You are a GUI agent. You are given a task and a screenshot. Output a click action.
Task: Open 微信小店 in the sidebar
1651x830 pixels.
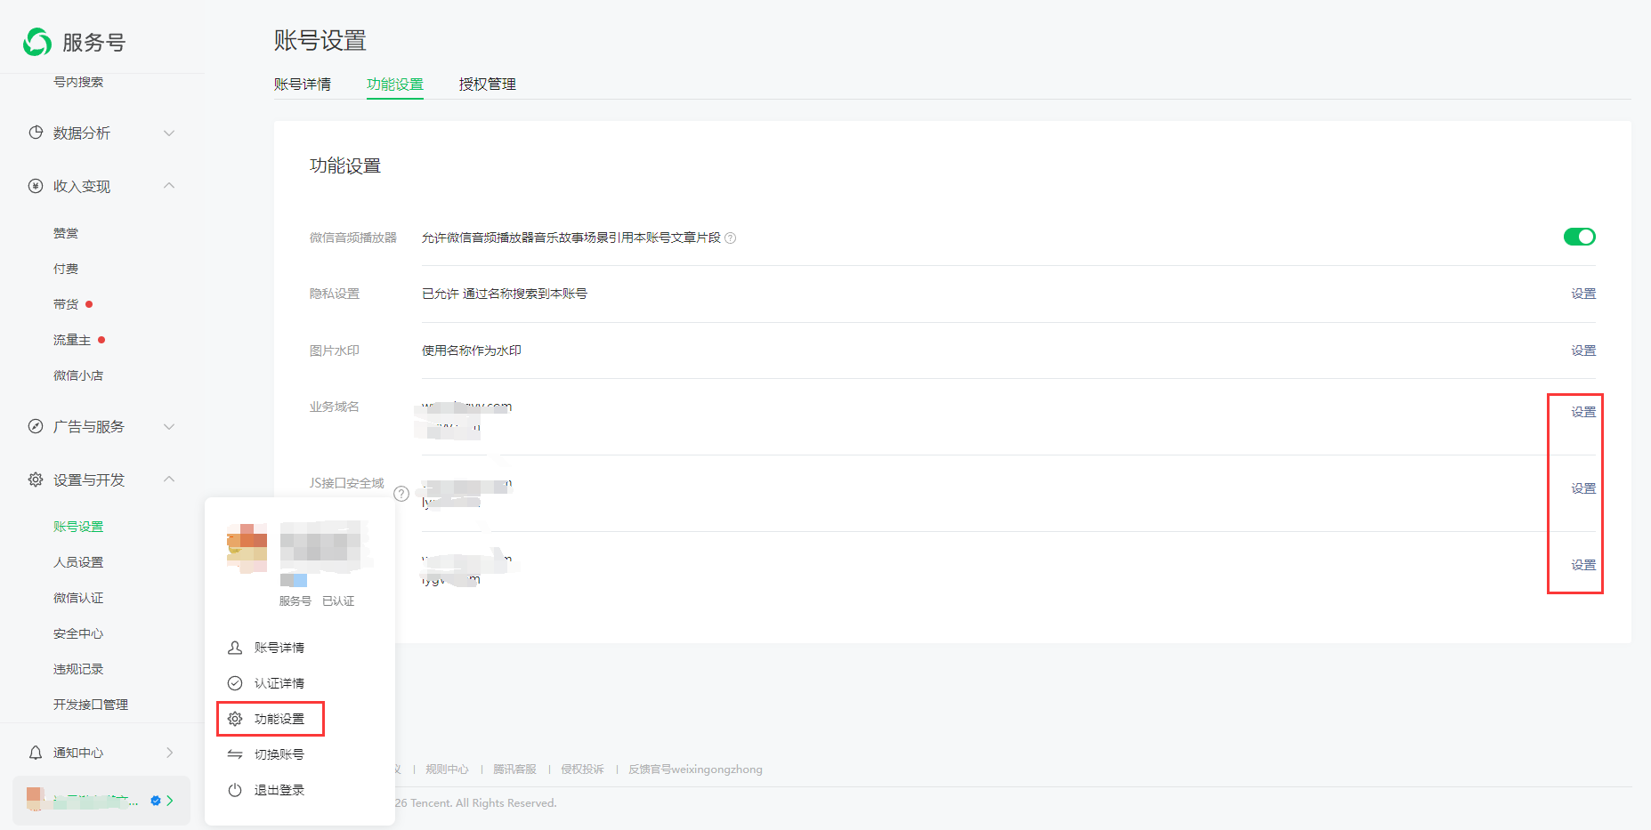(x=78, y=375)
